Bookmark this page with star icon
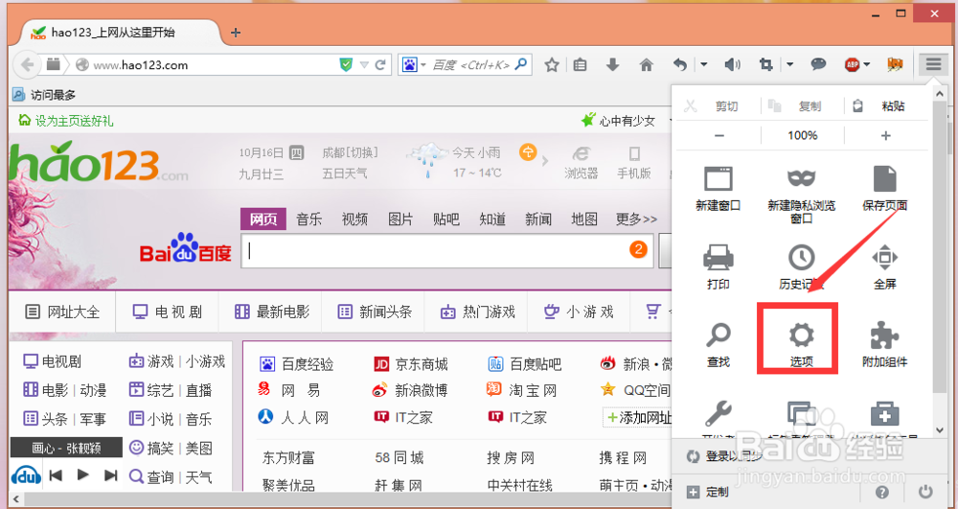958x509 pixels. point(552,64)
